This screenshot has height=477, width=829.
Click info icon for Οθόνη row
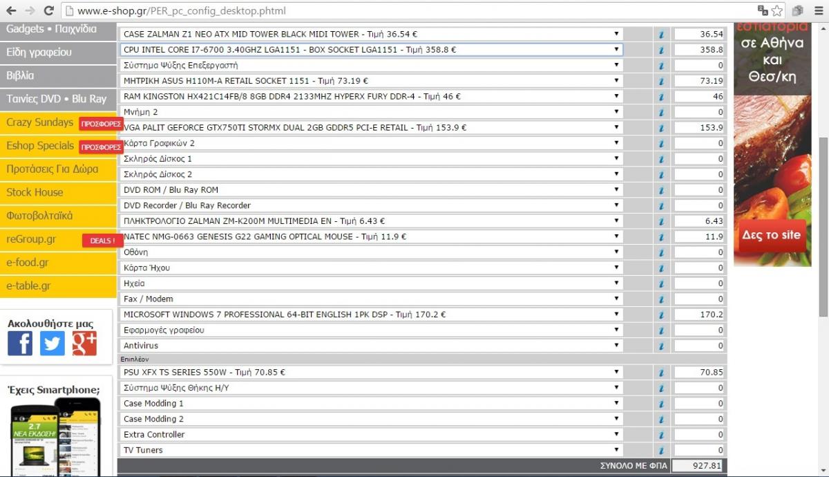(662, 252)
